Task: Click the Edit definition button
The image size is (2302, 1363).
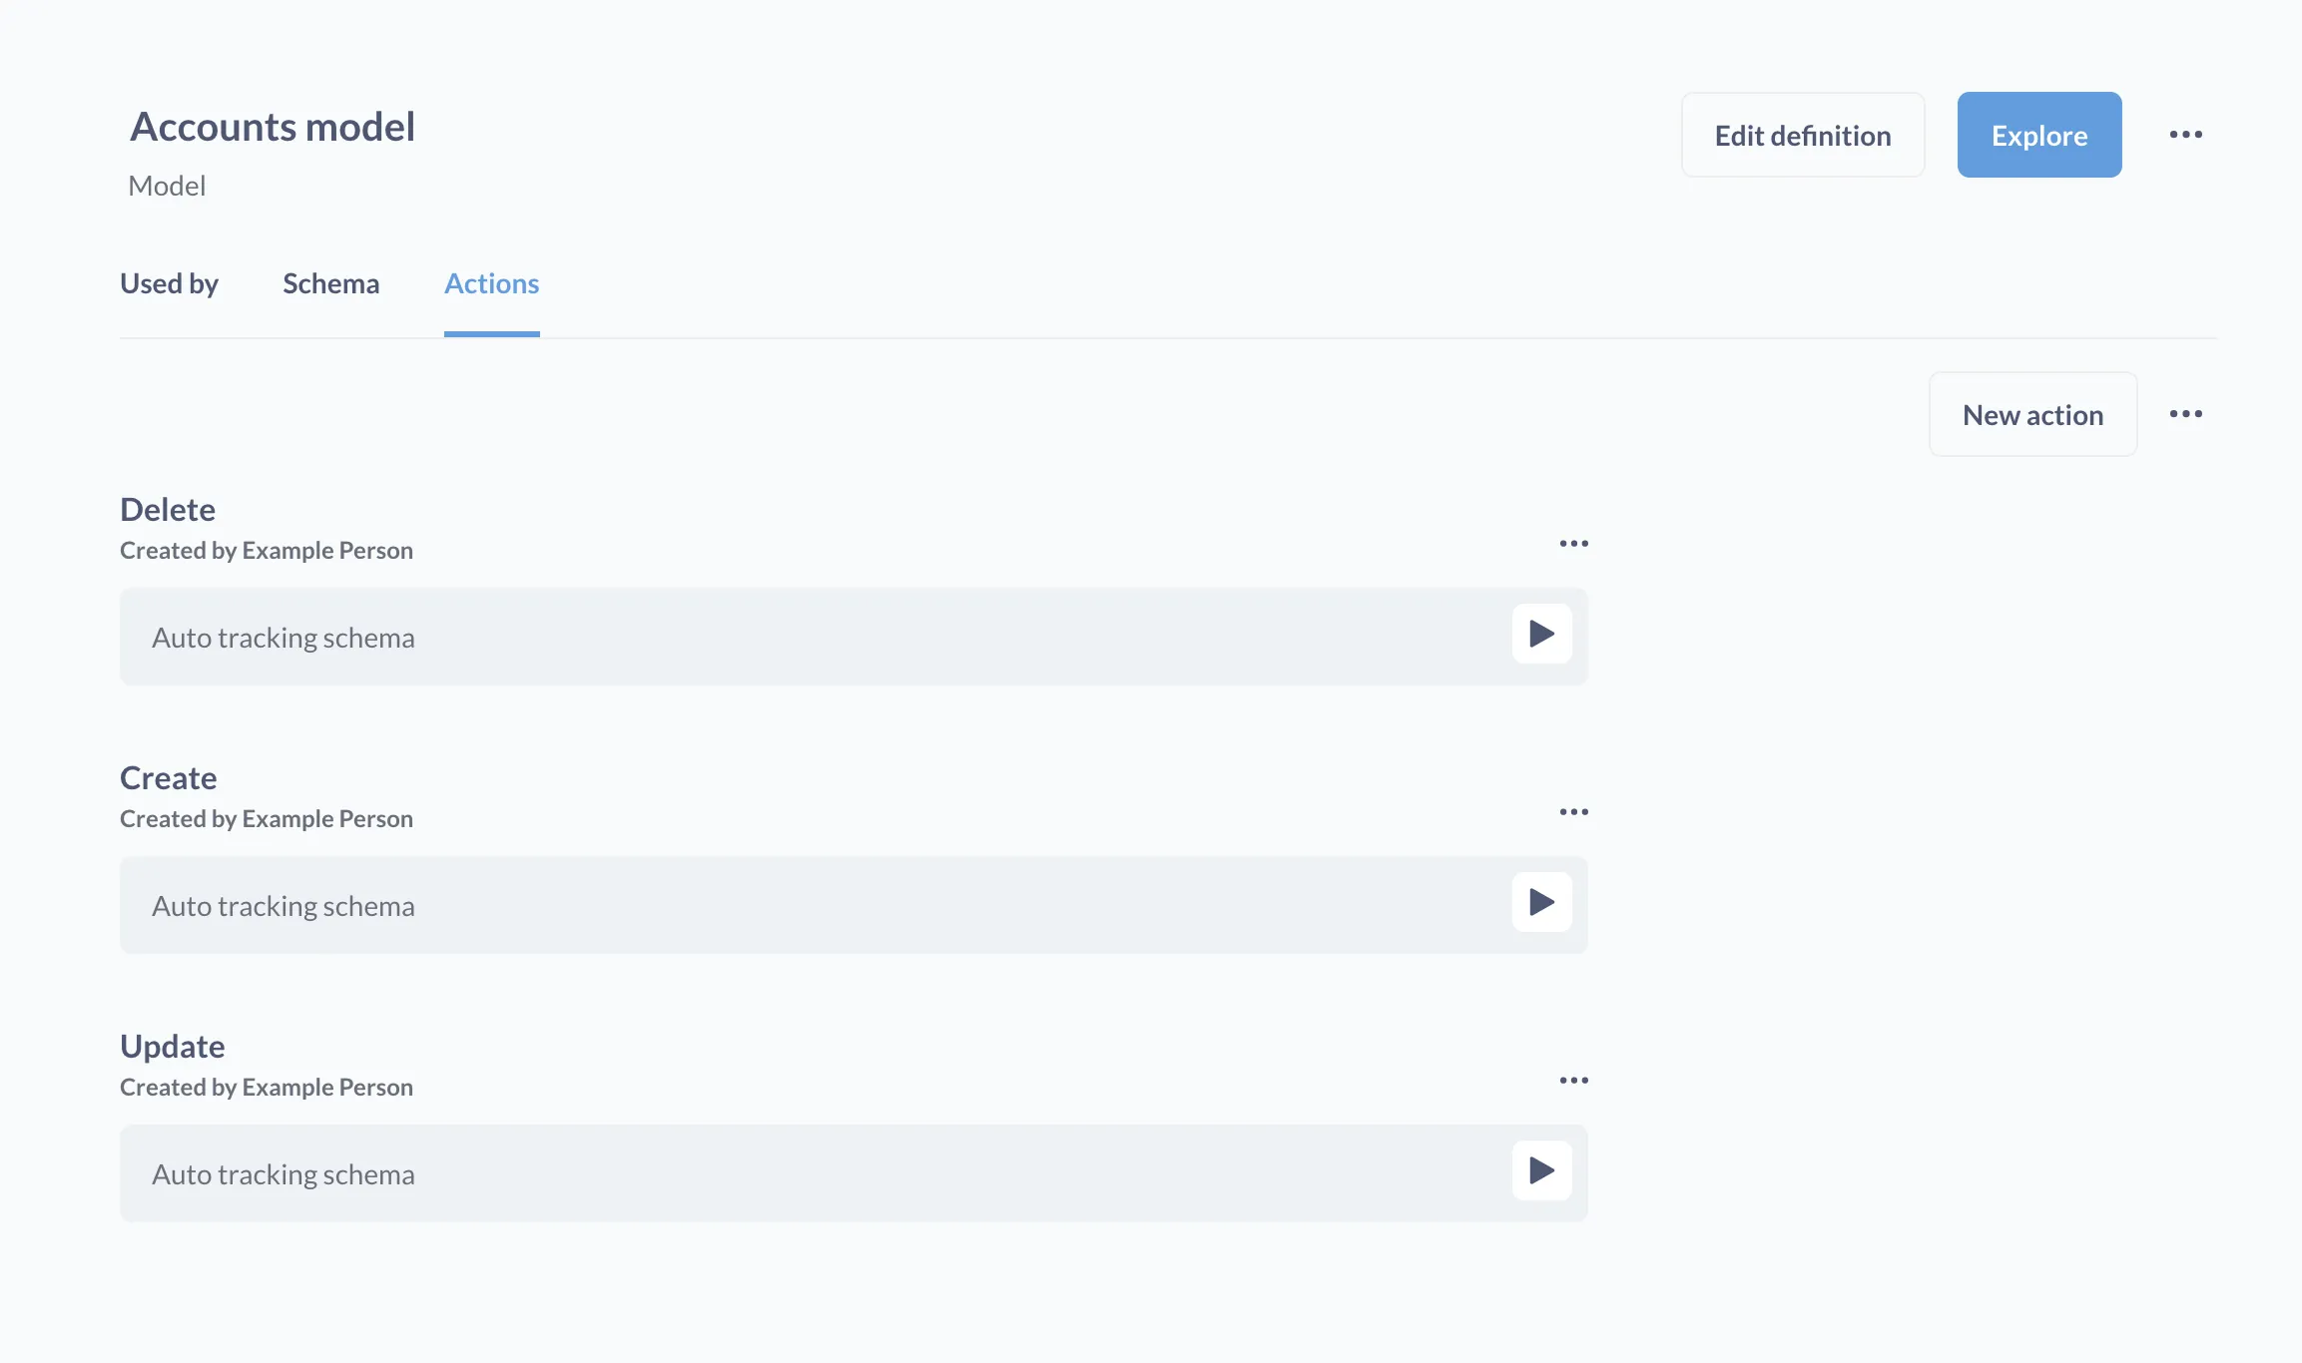Action: (1802, 134)
